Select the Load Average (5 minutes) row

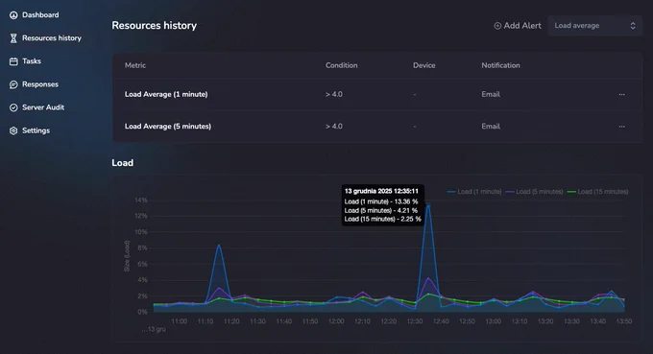pyautogui.click(x=376, y=127)
